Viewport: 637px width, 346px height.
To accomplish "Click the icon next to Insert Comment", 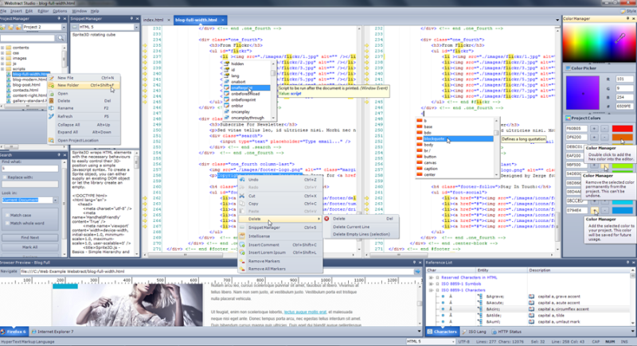I will tap(242, 245).
